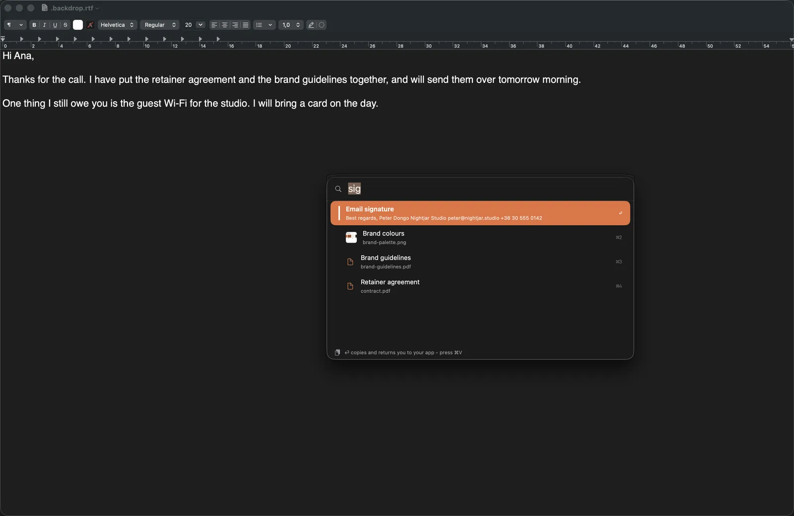This screenshot has height=516, width=794.
Task: Select the Email signature result
Action: click(x=480, y=213)
